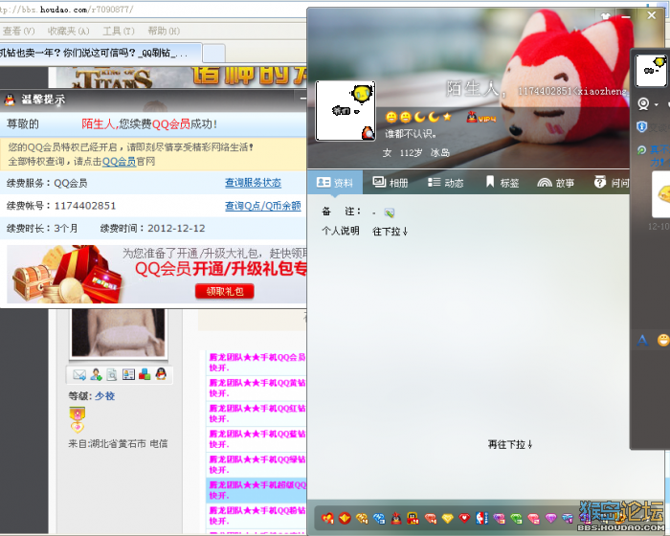Click the 手机QQ蓝钻 signature link
The height and width of the screenshot is (536, 670).
pos(257,439)
